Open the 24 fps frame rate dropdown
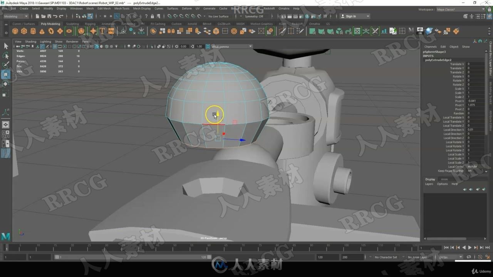This screenshot has height=277, width=493. pyautogui.click(x=451, y=257)
